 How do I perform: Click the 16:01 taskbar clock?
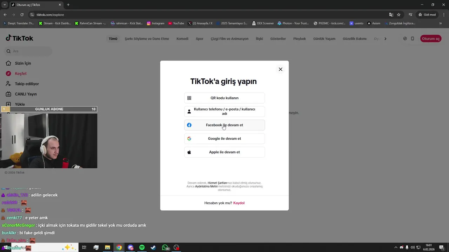click(x=429, y=247)
